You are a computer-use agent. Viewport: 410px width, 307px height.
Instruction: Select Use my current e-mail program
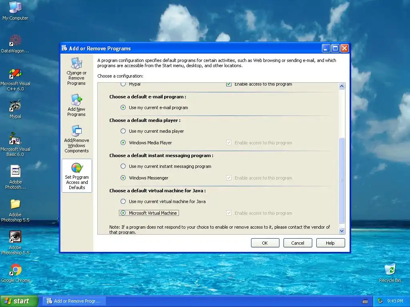[123, 108]
